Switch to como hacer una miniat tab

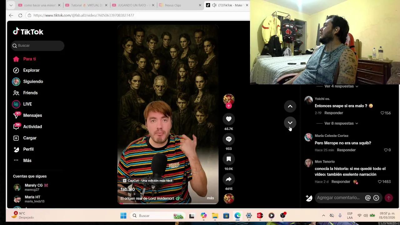(x=39, y=5)
